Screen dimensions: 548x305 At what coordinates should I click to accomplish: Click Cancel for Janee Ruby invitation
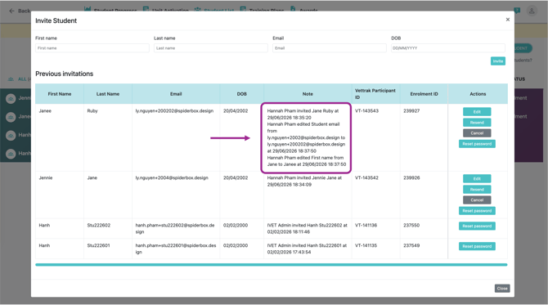point(477,133)
